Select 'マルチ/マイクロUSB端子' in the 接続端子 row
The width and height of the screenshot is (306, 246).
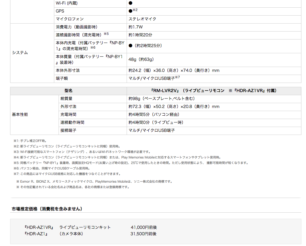152,131
